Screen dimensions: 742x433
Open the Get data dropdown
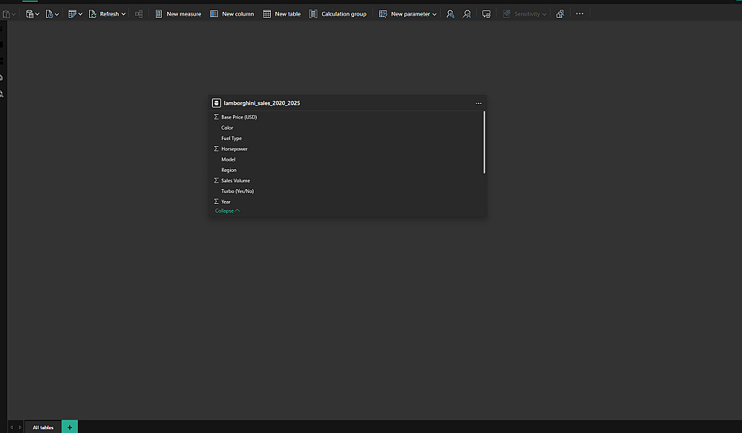[x=32, y=14]
